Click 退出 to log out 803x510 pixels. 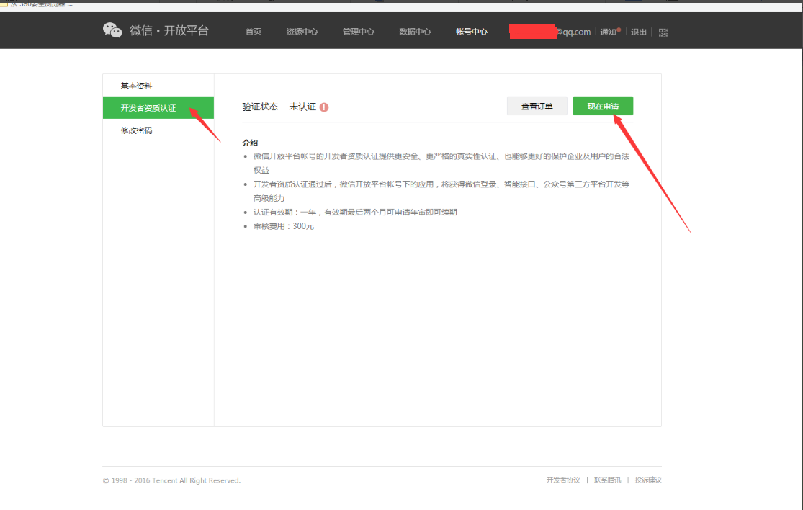coord(638,32)
